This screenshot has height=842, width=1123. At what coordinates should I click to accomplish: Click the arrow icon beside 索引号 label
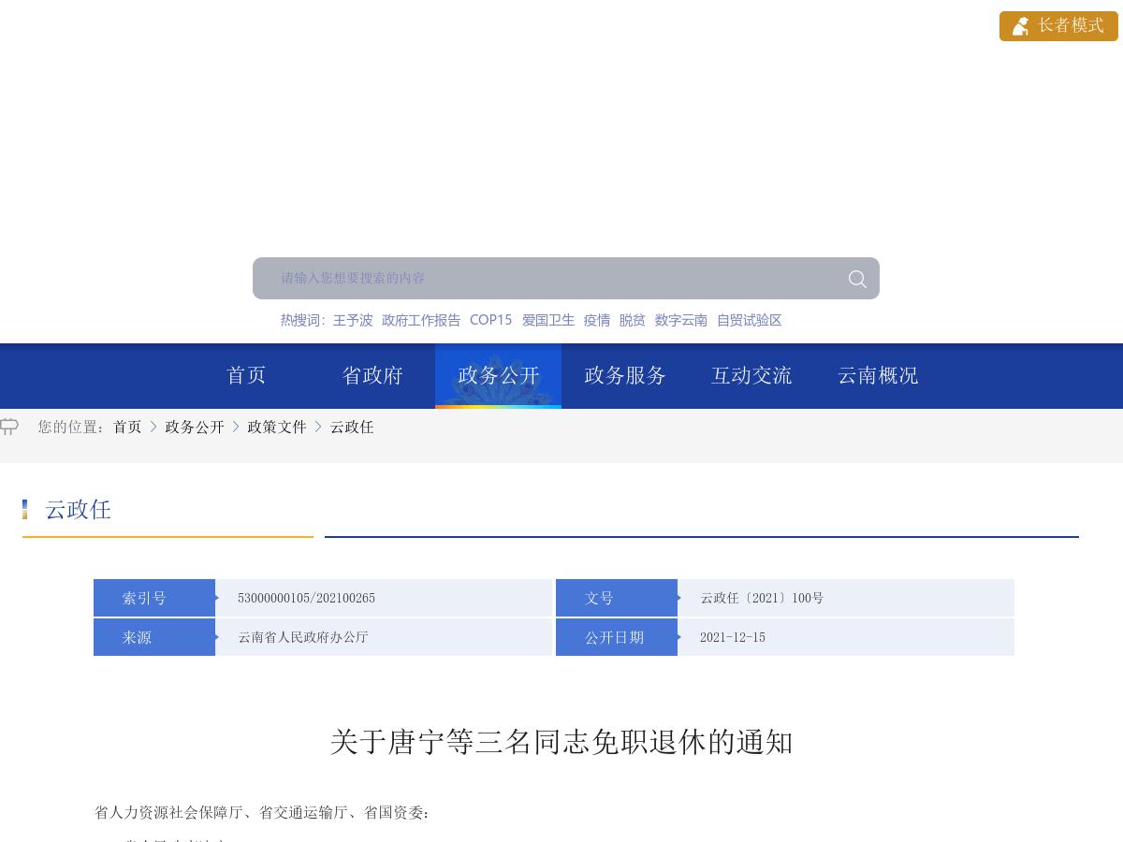[216, 598]
